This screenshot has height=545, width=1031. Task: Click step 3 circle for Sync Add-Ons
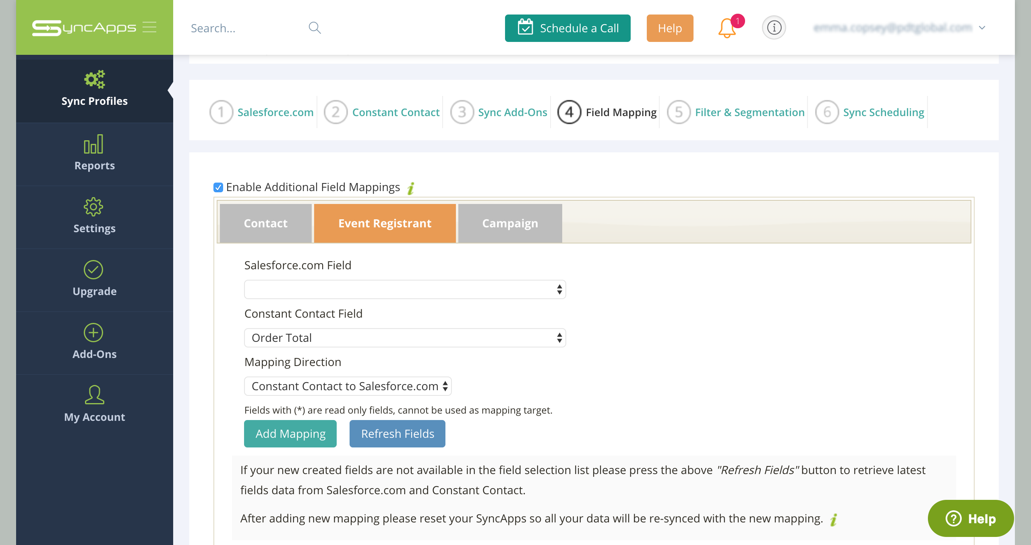[462, 112]
